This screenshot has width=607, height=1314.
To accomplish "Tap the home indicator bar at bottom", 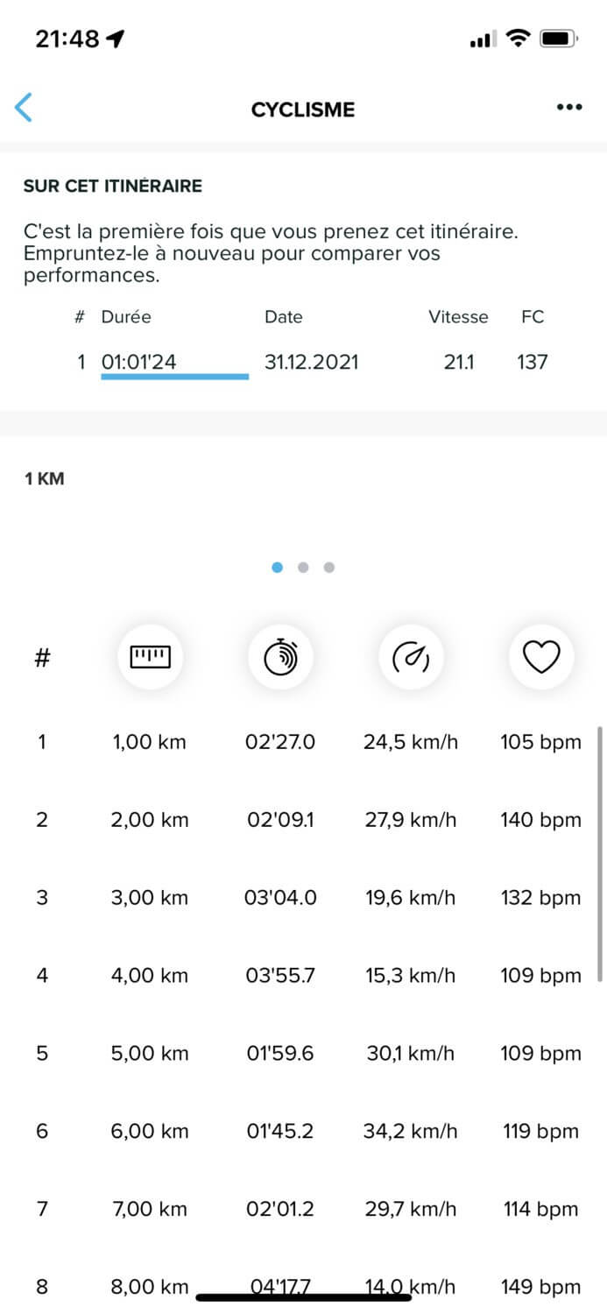I will coord(303,1296).
